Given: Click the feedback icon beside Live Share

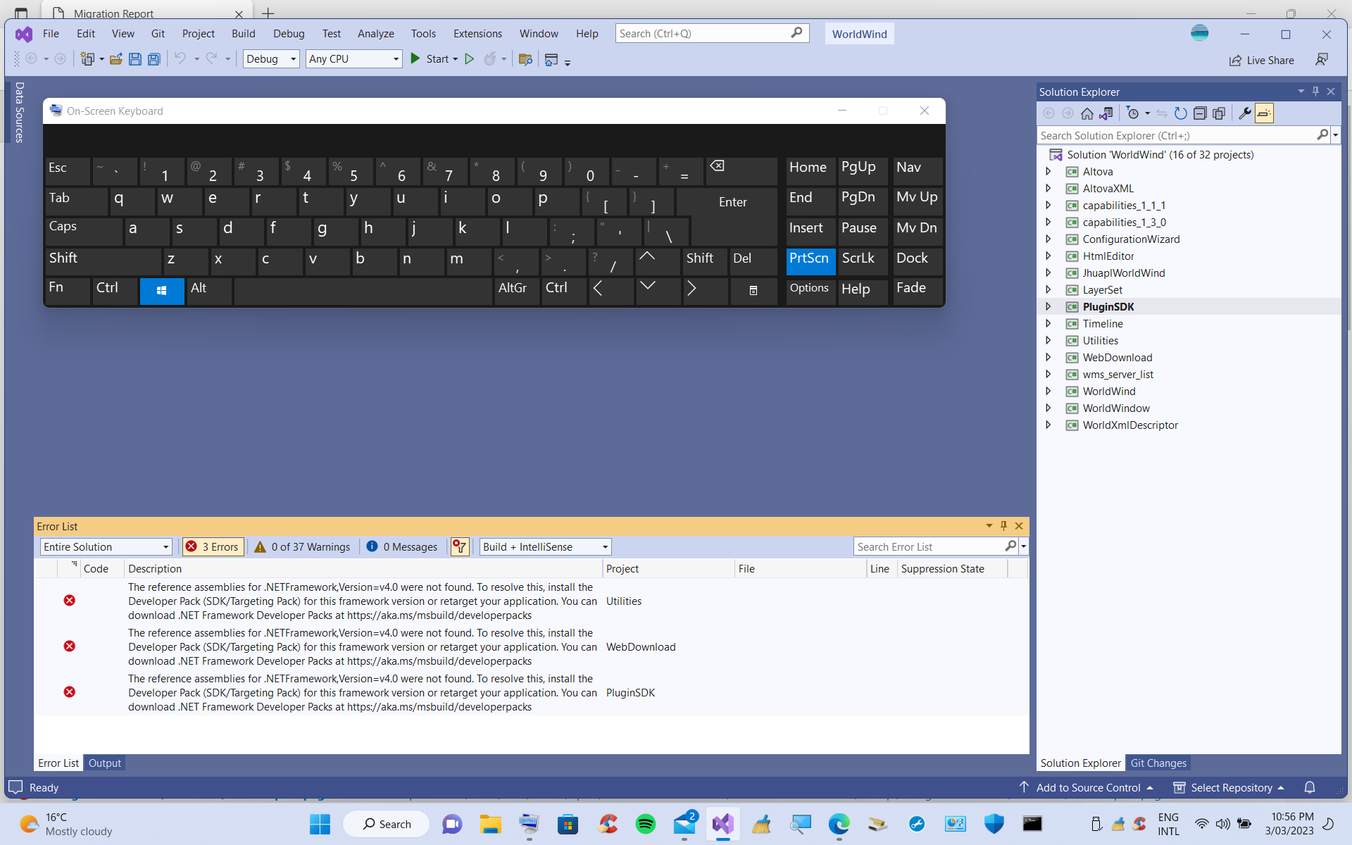Looking at the screenshot, I should 1322,60.
